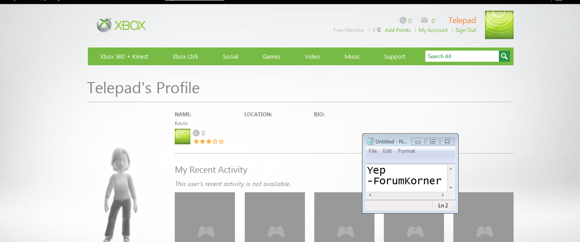This screenshot has width=580, height=242.
Task: Click the Add Points link
Action: (398, 30)
